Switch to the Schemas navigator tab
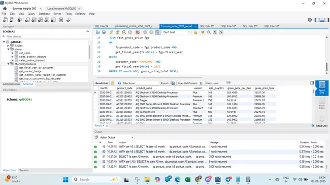330x185 pixels. [28, 84]
